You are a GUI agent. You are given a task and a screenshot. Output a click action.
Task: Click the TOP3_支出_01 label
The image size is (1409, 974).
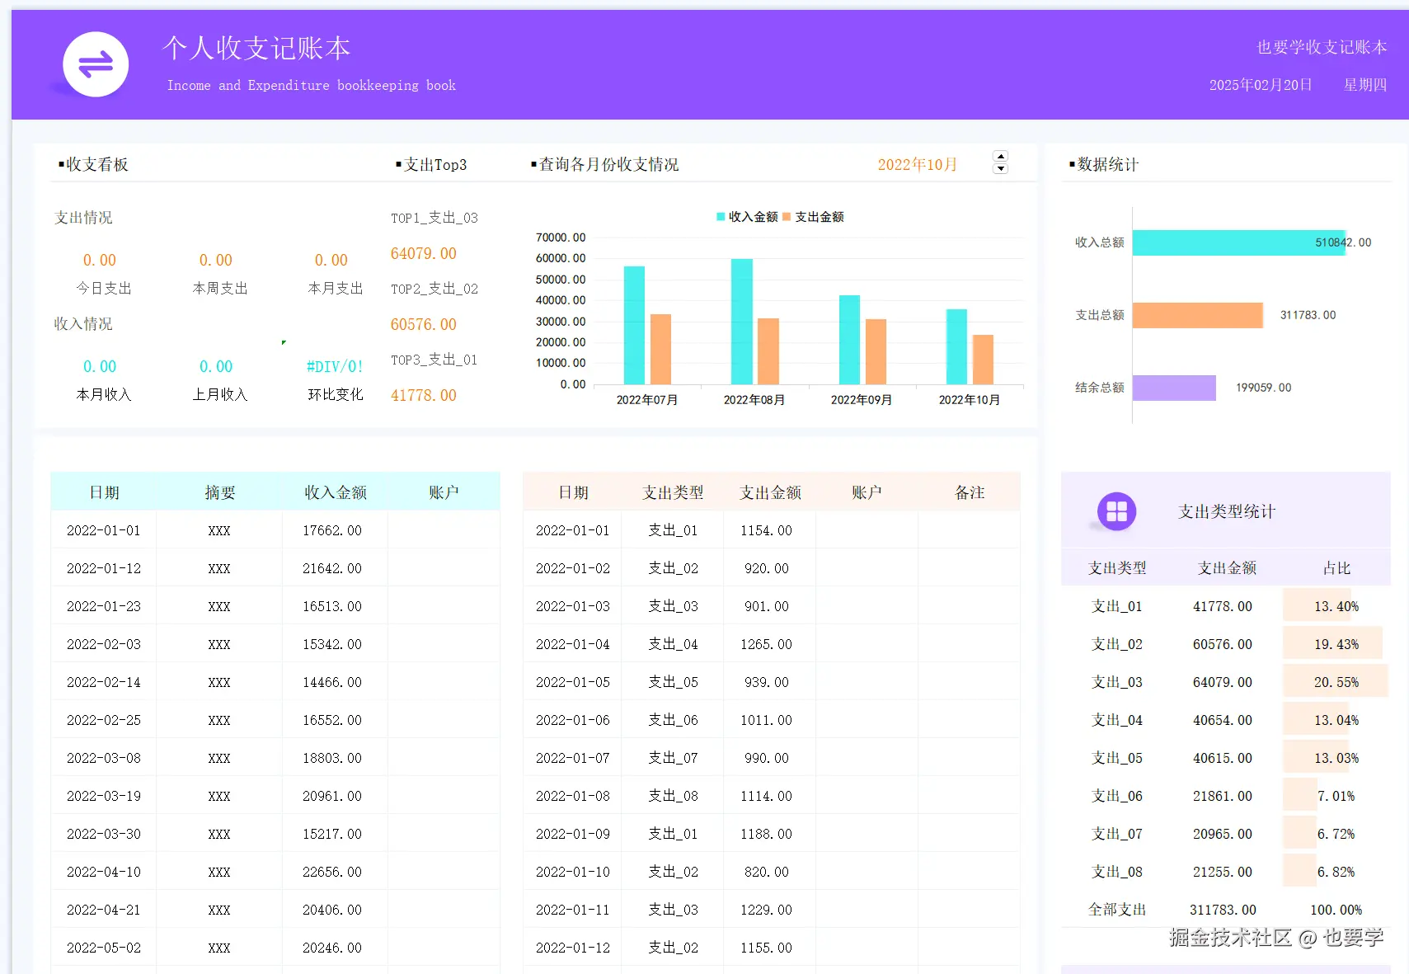434,360
